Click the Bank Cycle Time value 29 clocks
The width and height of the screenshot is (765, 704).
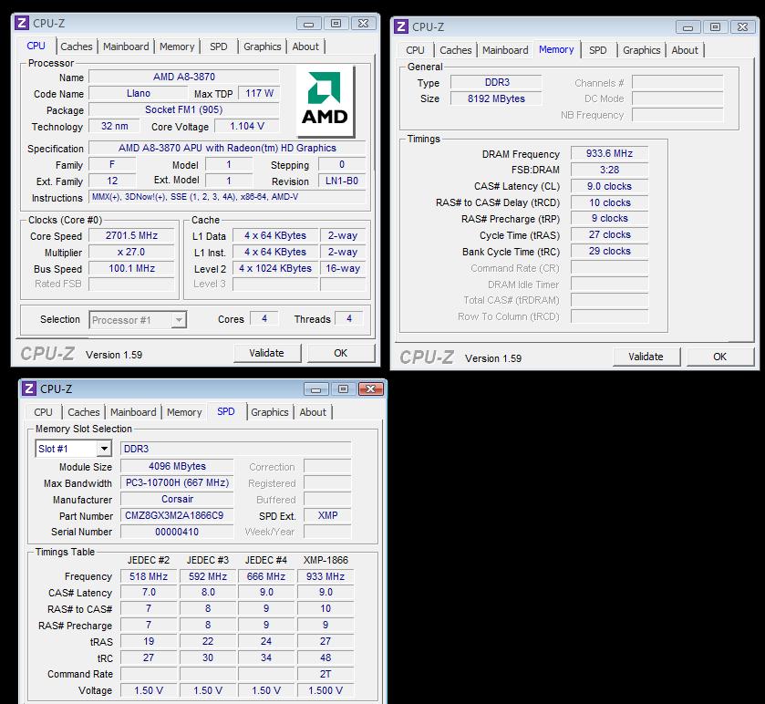pos(609,251)
